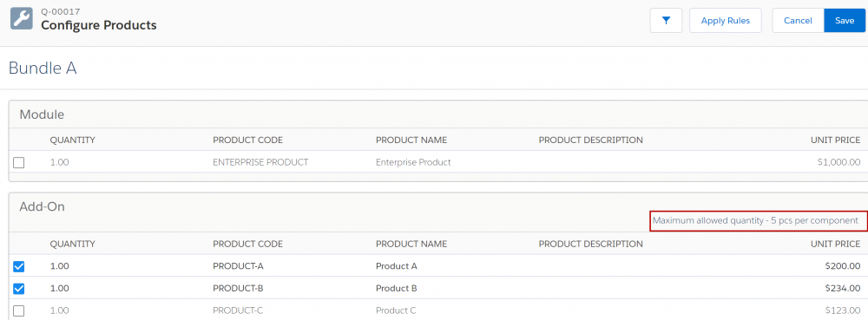Image resolution: width=868 pixels, height=320 pixels.
Task: Cancel the product configuration
Action: coord(798,21)
